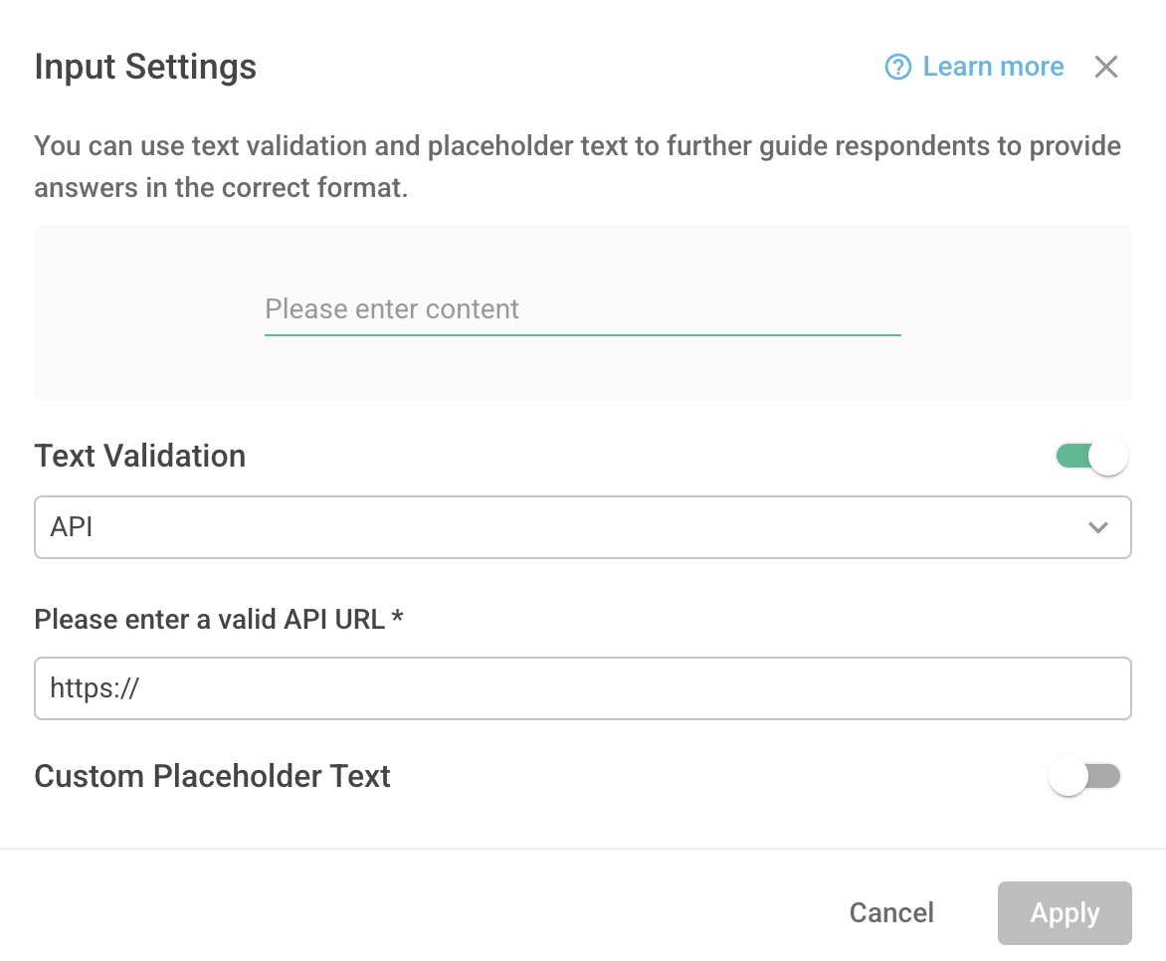Click the dropdown chevron on API selector
Screen dimensions: 1166x961
(x=1098, y=527)
